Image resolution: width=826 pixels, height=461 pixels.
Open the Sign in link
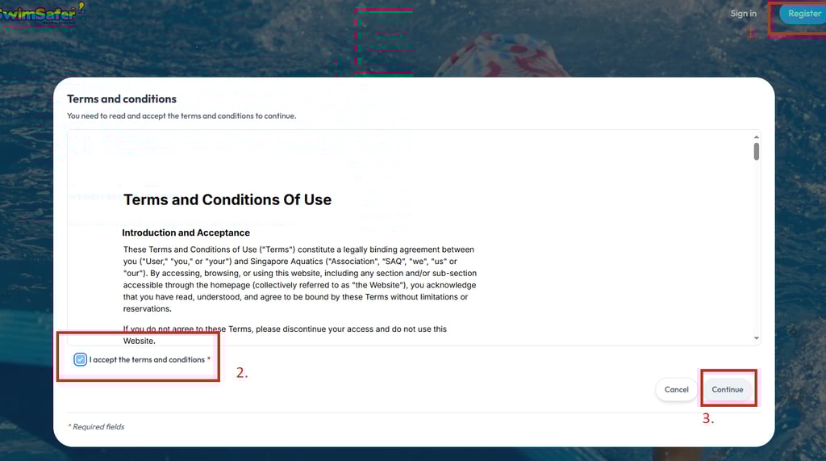(x=743, y=14)
